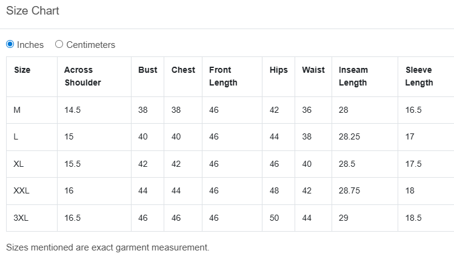Screen dimensions: 454x262
Task: Click the Centimeters label text
Action: (90, 45)
